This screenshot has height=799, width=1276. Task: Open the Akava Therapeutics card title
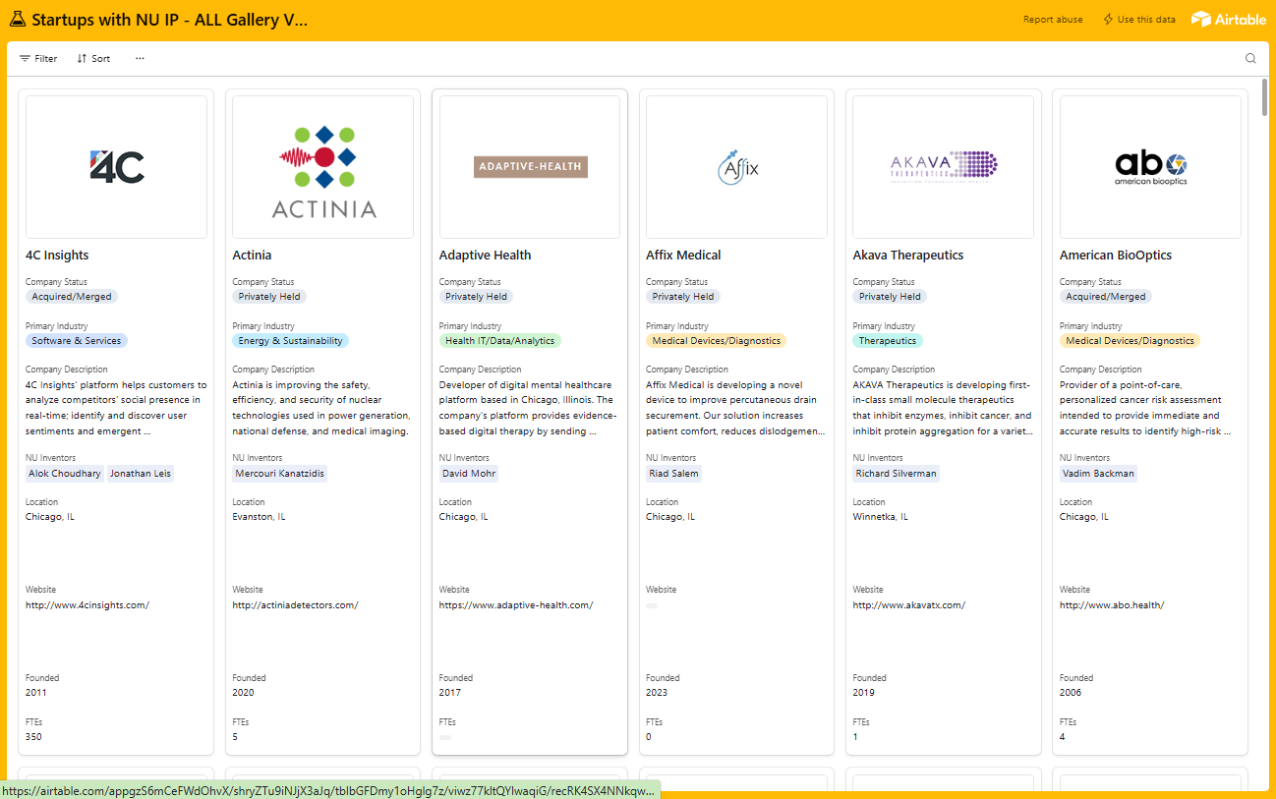tap(908, 256)
